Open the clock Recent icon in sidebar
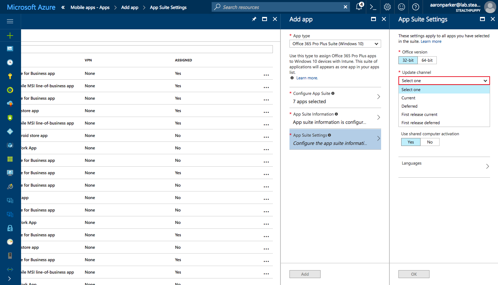 coord(10,62)
